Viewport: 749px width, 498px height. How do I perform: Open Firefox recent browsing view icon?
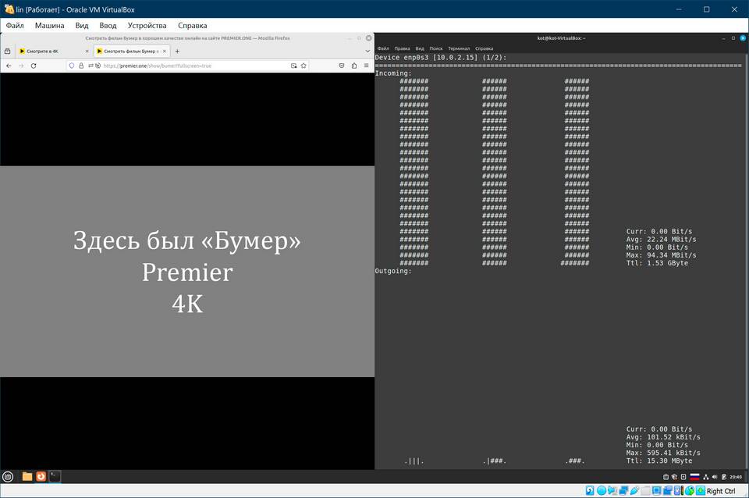7,52
